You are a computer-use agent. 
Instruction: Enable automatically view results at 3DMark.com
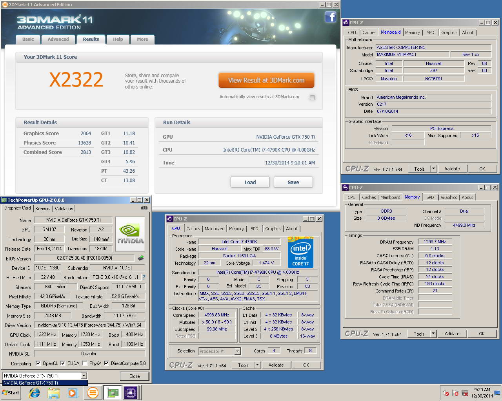pos(312,98)
